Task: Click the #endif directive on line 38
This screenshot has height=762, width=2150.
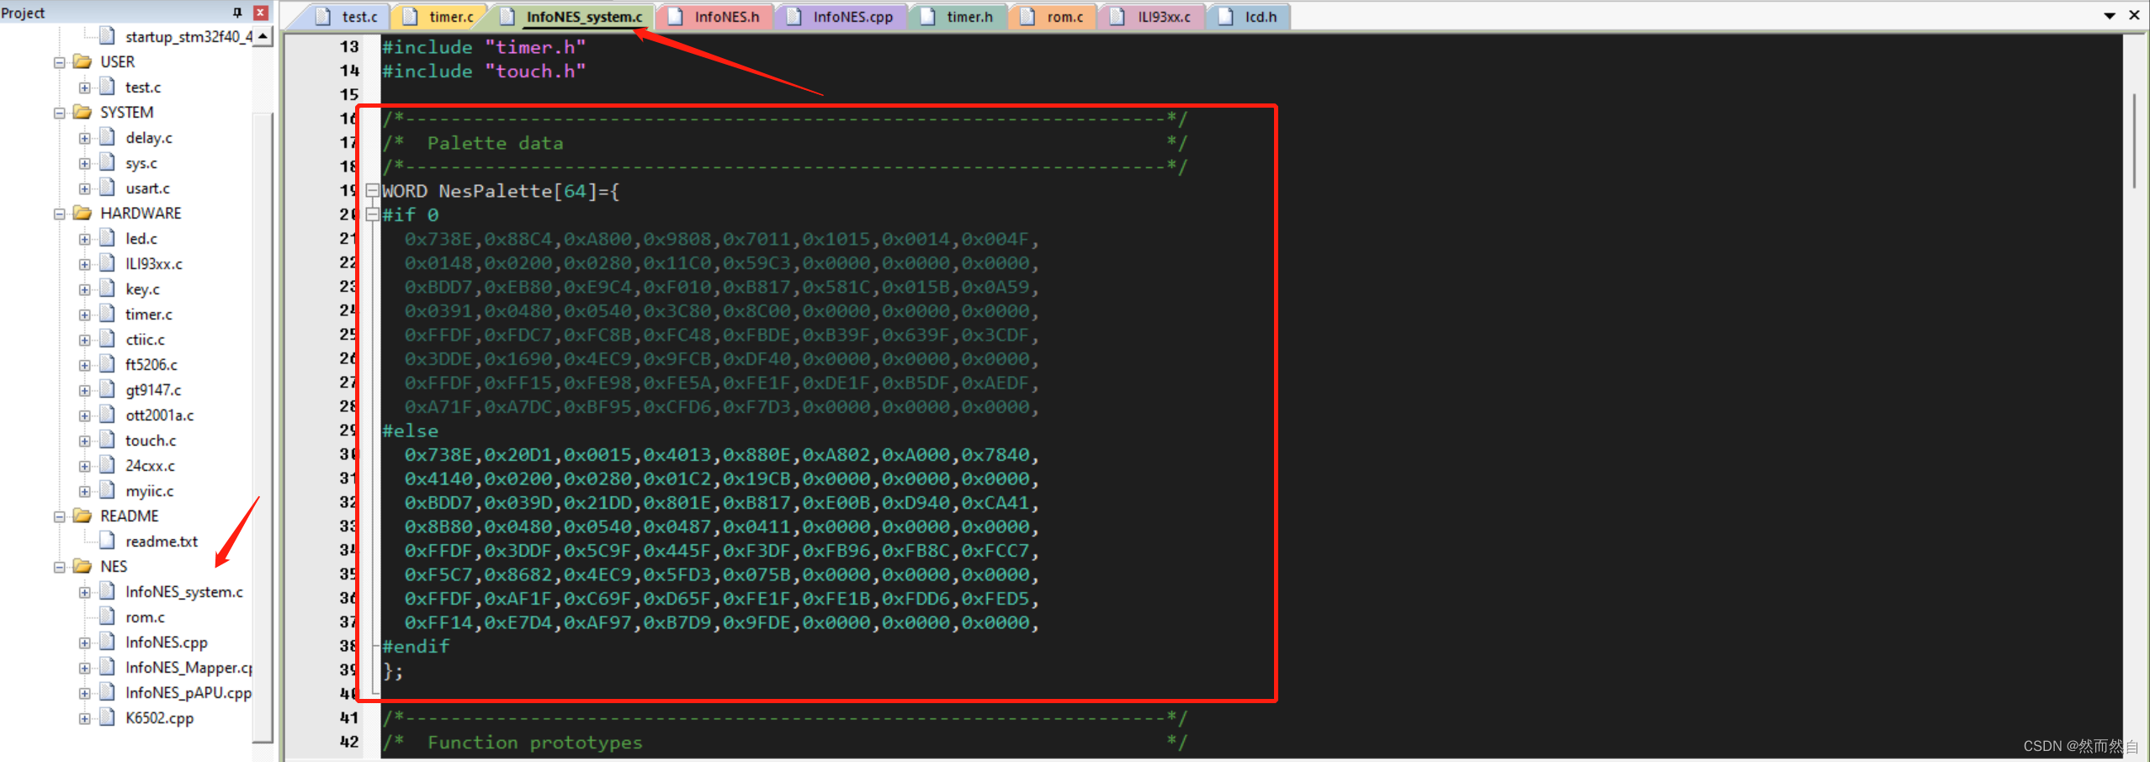Action: coord(417,647)
